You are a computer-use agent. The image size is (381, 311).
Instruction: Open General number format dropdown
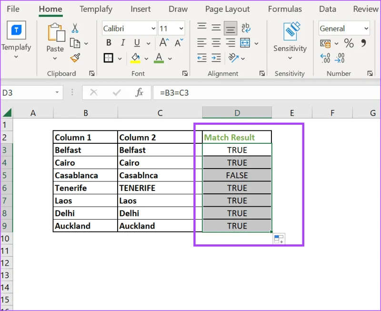(366, 29)
